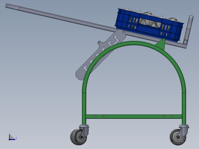Click the gray upright end stop post
Image resolution: width=199 pixels, height=149 pixels.
point(188,30)
